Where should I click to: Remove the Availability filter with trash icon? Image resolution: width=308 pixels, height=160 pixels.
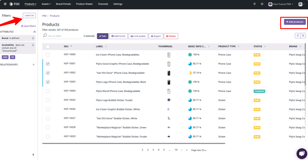pyautogui.click(x=33, y=45)
